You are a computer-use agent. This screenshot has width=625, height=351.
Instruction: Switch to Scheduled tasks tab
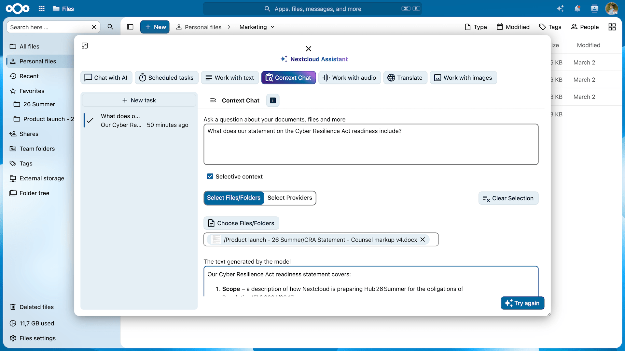tap(166, 78)
